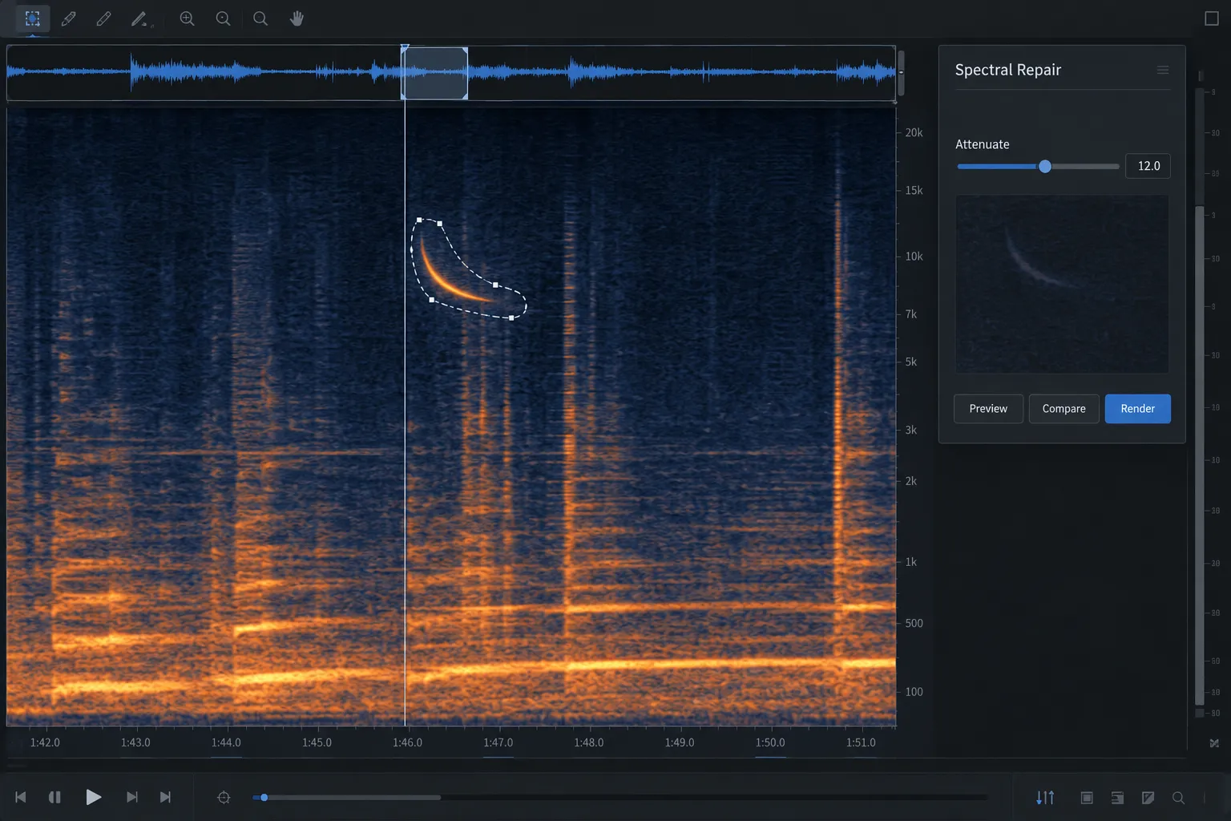This screenshot has width=1231, height=821.
Task: Click the zoom in magnifier icon
Action: point(187,18)
